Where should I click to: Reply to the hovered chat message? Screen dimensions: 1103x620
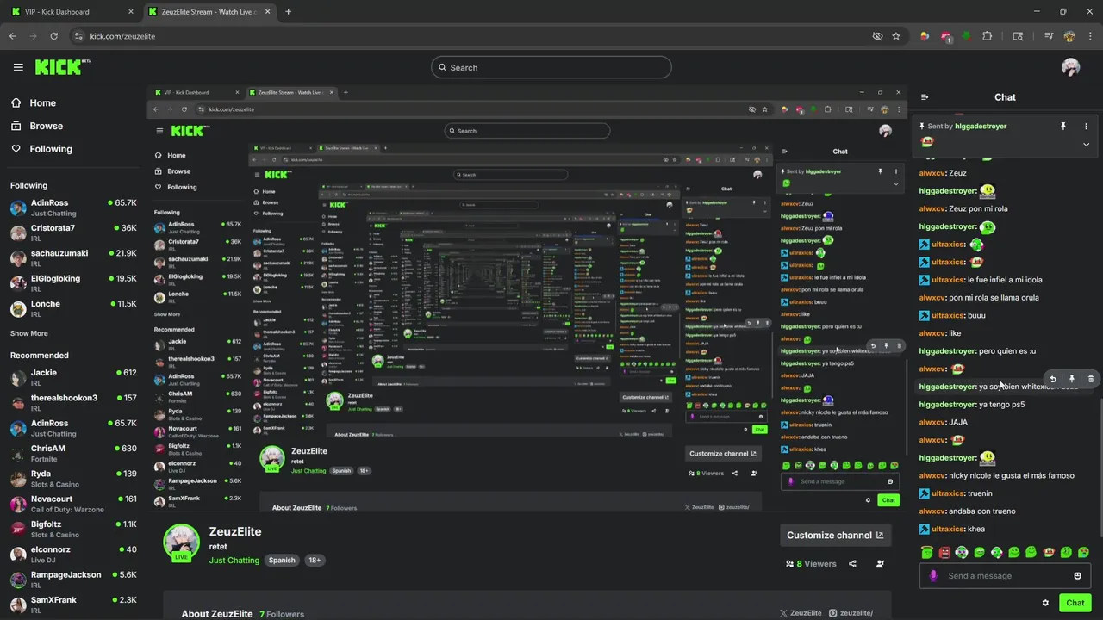pyautogui.click(x=1052, y=379)
